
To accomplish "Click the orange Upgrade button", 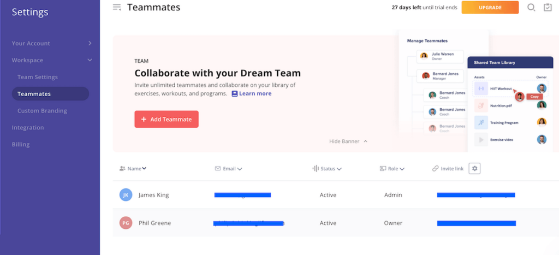I will pyautogui.click(x=490, y=8).
